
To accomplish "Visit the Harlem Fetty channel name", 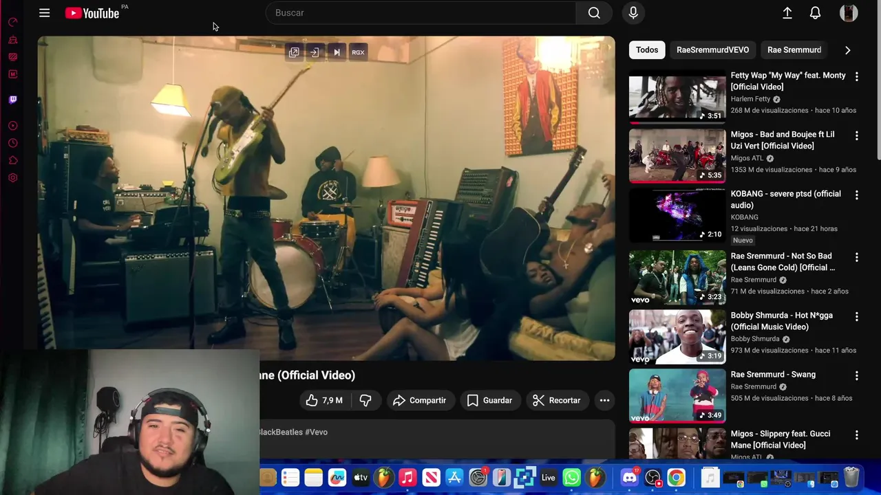I will pyautogui.click(x=750, y=99).
